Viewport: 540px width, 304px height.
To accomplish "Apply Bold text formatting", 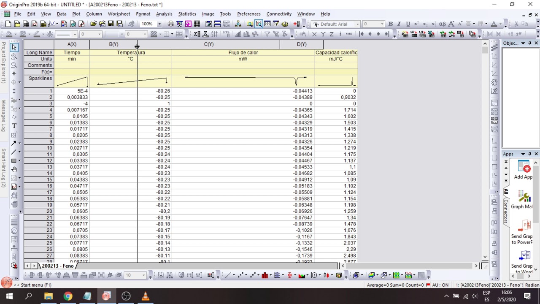I will click(390, 24).
